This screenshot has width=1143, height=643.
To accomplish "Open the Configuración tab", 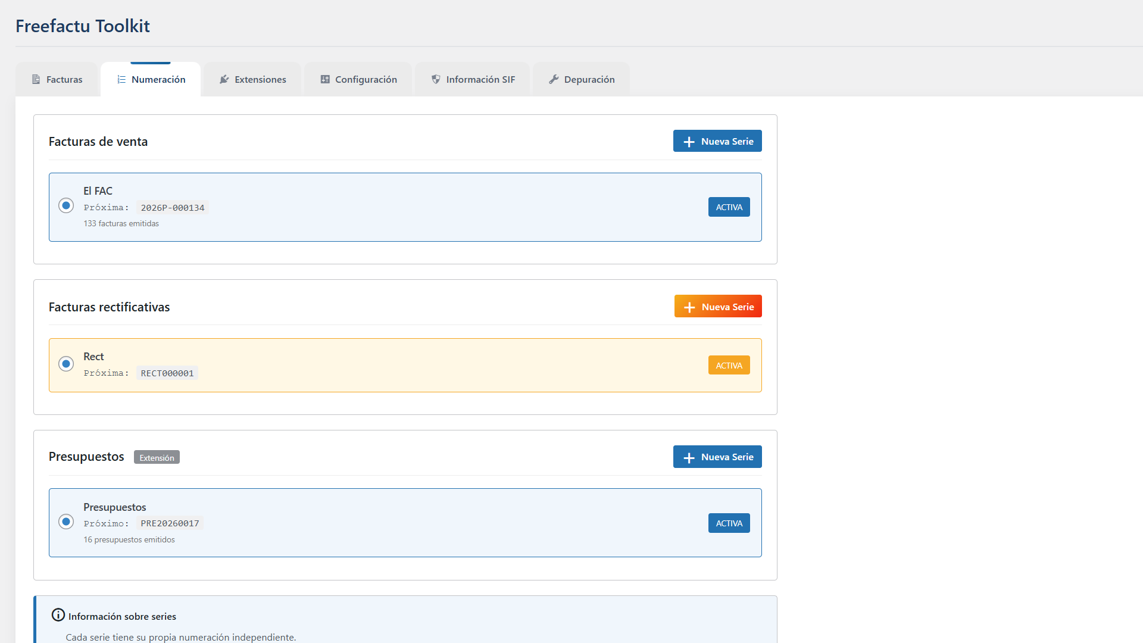I will coord(358,79).
